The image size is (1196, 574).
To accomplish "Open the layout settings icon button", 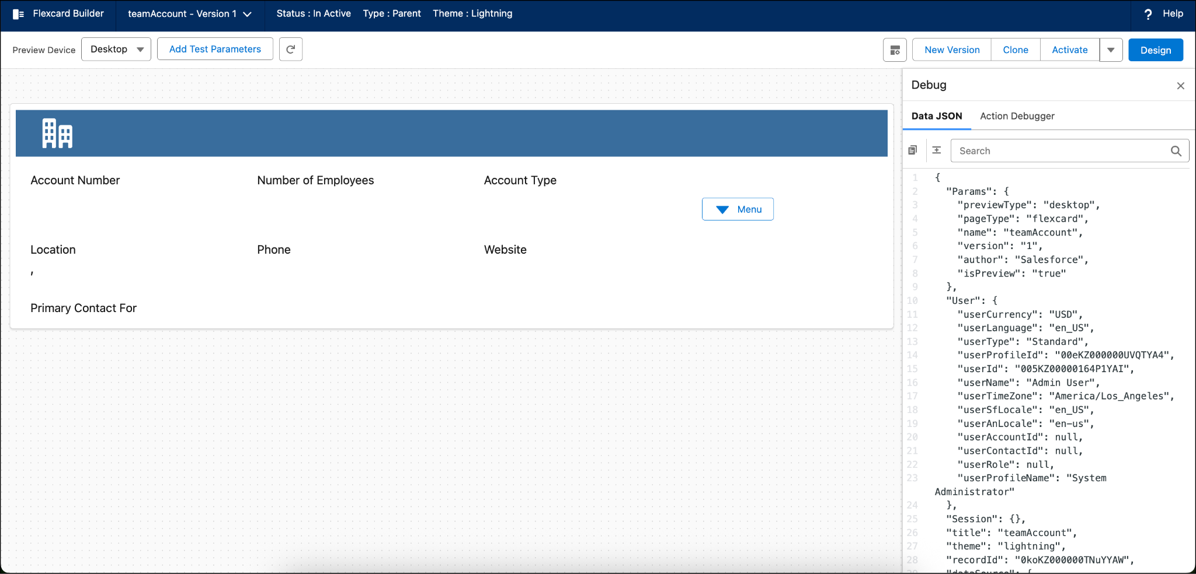I will [895, 50].
